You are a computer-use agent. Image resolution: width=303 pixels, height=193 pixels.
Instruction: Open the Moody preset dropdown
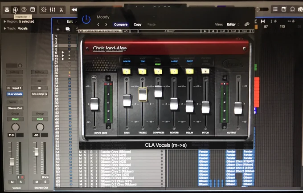(126, 17)
